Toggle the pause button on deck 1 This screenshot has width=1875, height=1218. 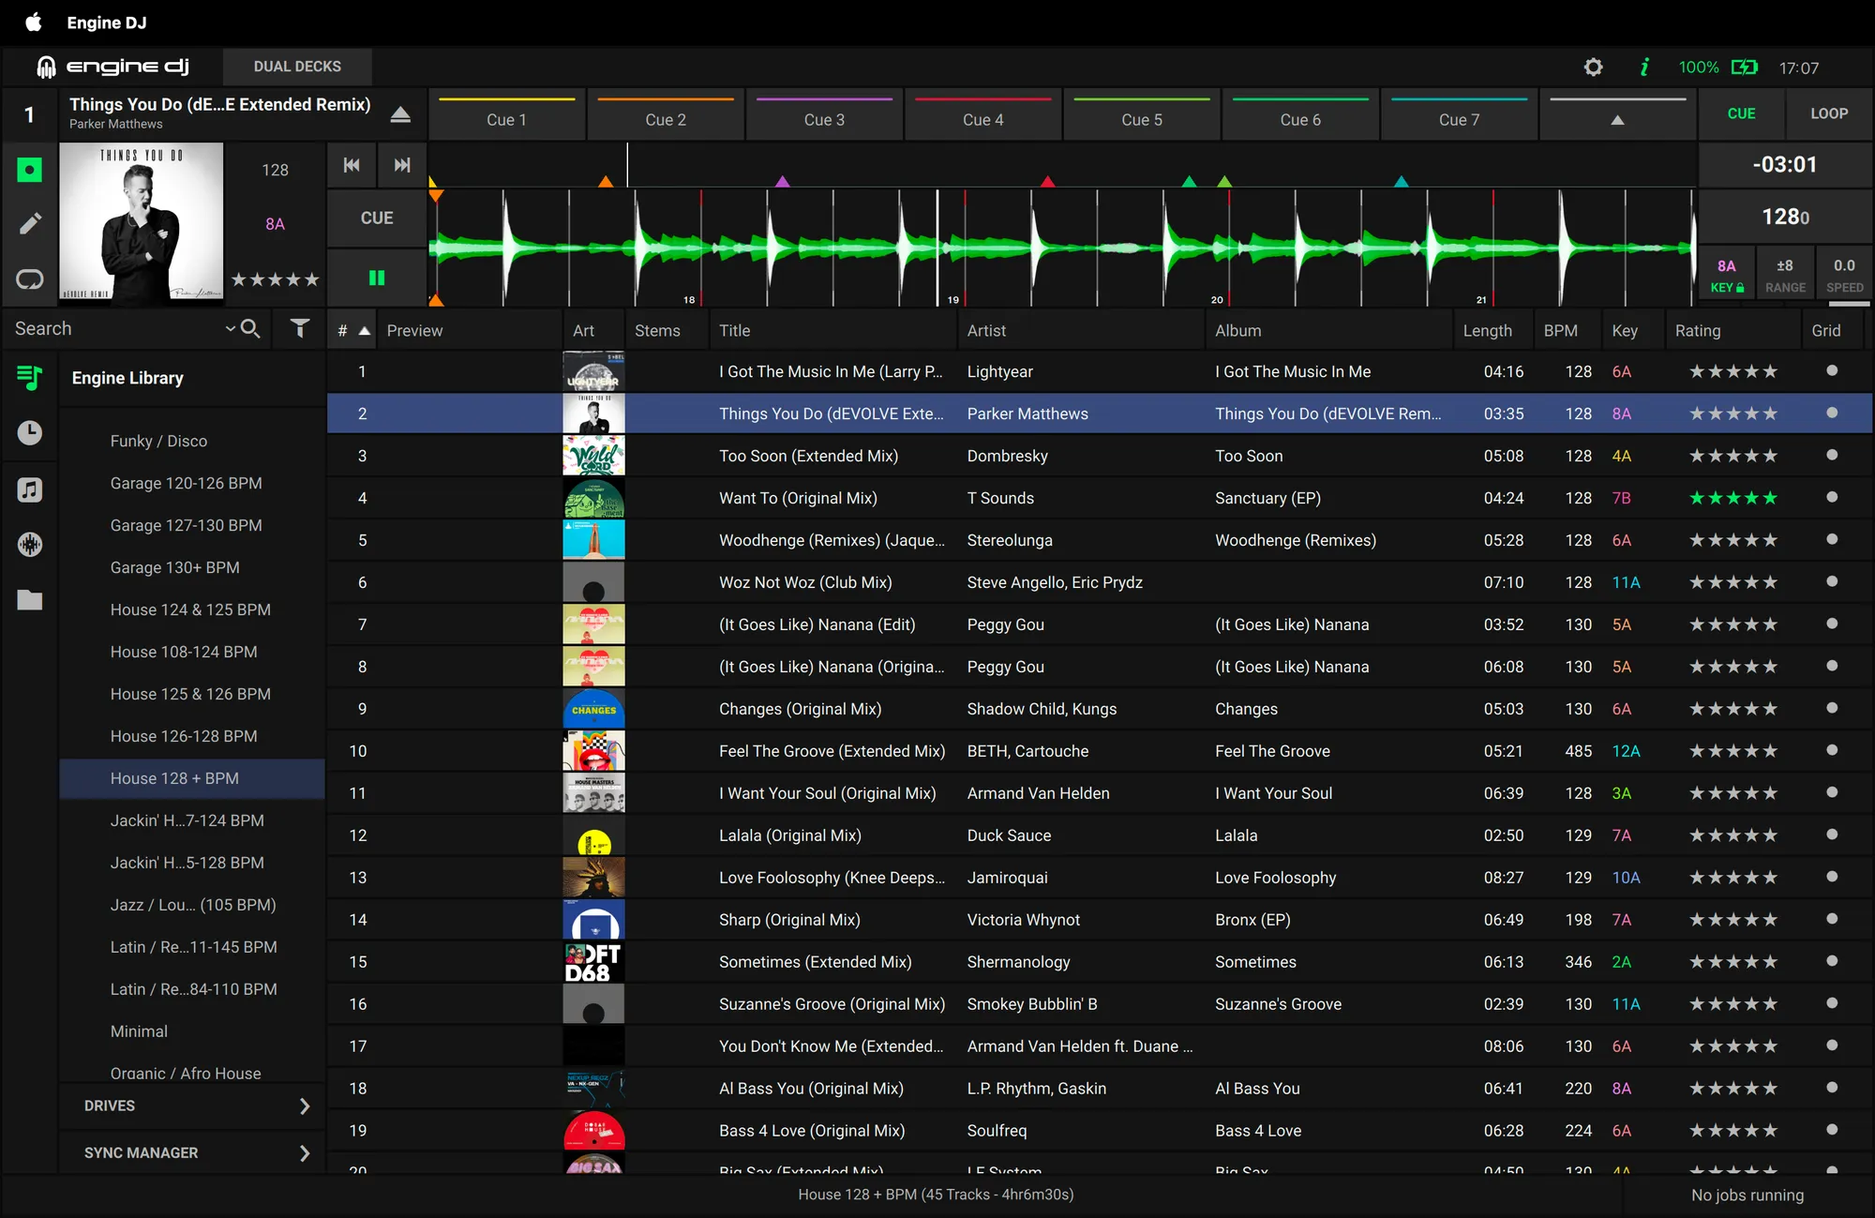point(377,278)
